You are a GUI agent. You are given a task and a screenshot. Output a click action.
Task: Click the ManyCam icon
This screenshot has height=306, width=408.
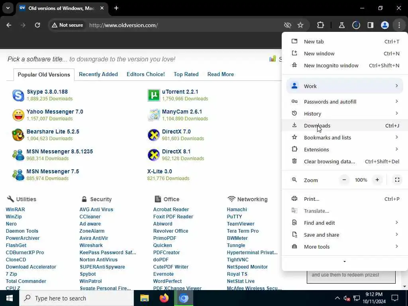(153, 115)
